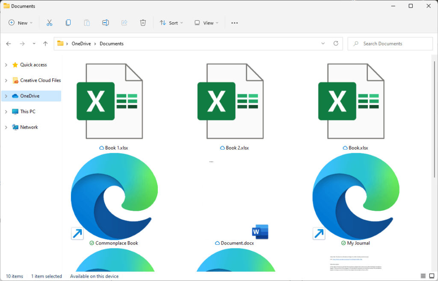Image resolution: width=438 pixels, height=281 pixels.
Task: Open the New dropdown menu
Action: point(21,23)
